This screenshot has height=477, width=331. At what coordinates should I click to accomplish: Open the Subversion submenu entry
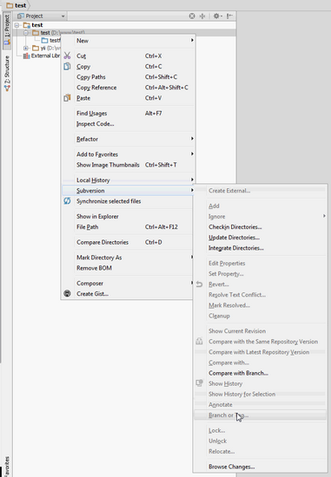pos(128,191)
